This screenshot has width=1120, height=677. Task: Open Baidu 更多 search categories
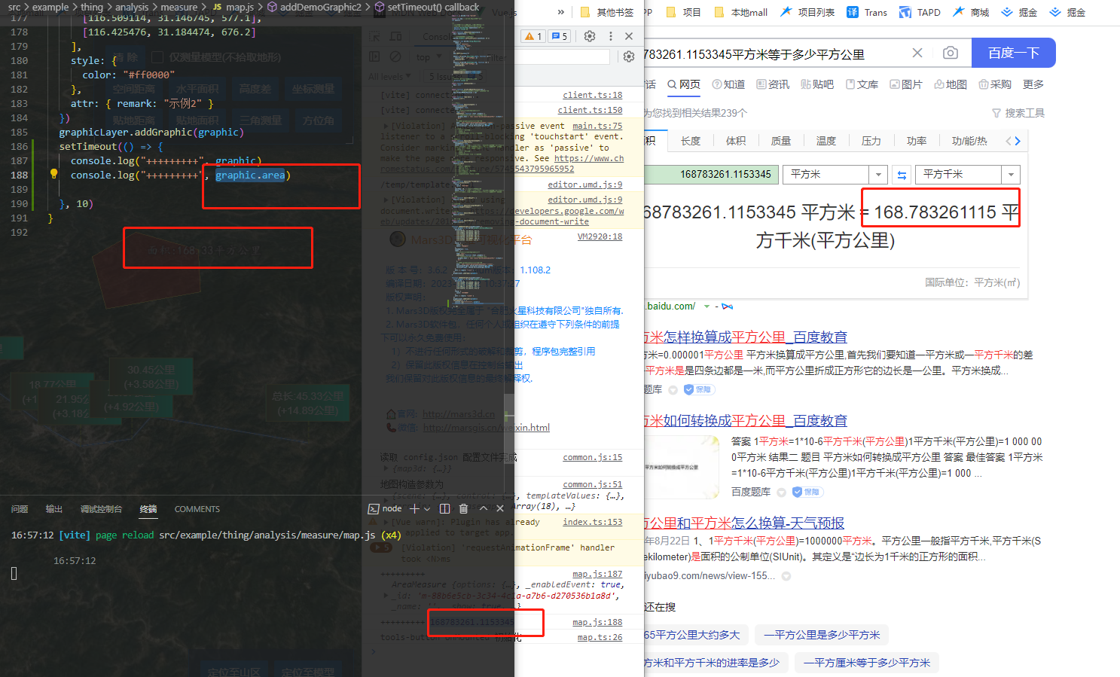tap(1033, 84)
